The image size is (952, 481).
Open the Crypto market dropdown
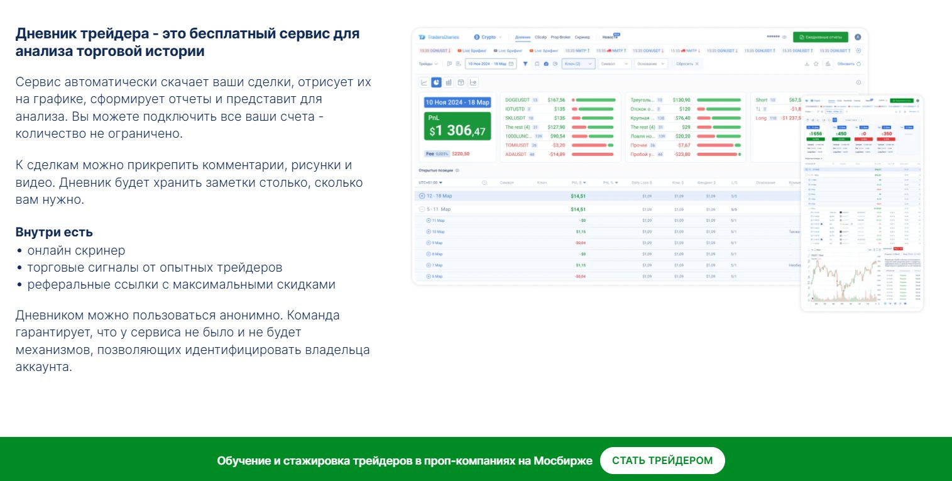pyautogui.click(x=488, y=37)
